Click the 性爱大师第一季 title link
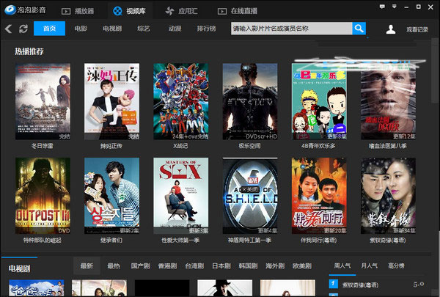Viewport: 440px width, 297px height. pos(180,241)
